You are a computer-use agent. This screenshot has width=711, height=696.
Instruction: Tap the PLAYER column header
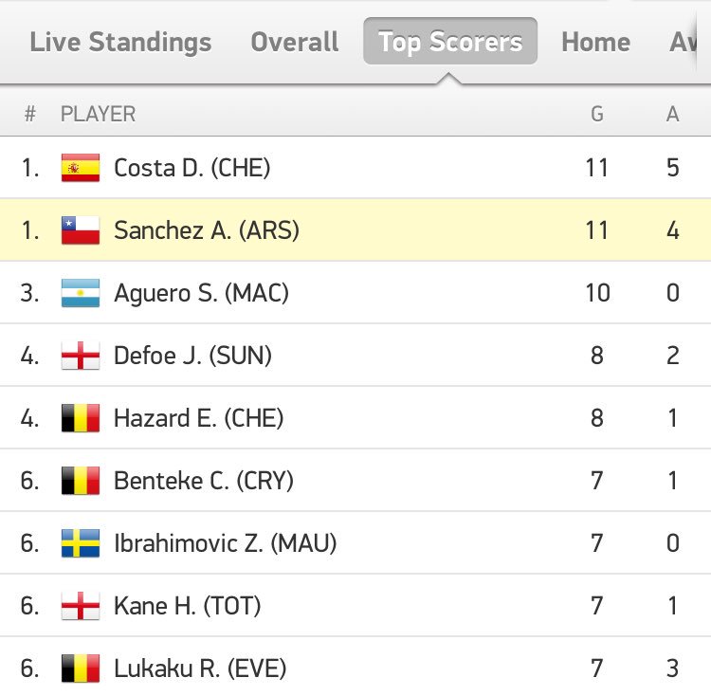[x=98, y=114]
